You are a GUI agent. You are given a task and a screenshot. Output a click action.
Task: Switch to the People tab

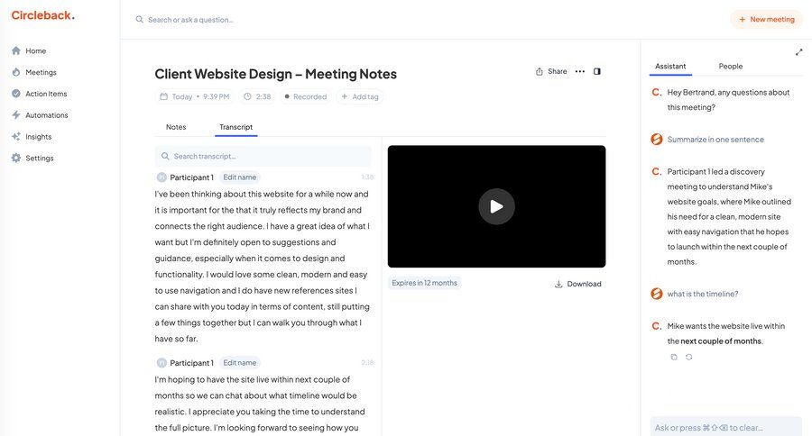pyautogui.click(x=731, y=66)
